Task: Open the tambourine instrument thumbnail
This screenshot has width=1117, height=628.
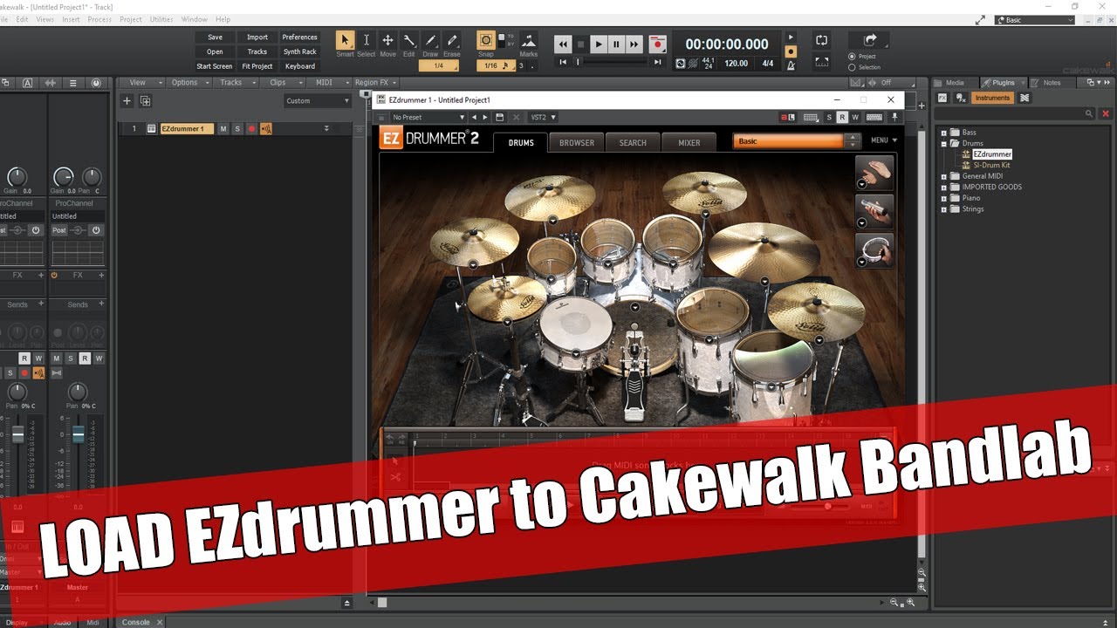Action: coord(874,250)
